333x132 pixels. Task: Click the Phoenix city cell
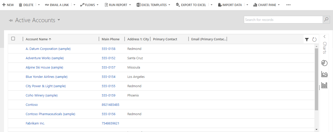(x=133, y=95)
